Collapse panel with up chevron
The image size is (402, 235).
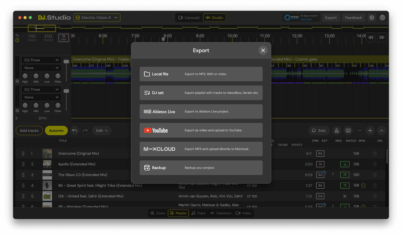point(381,130)
